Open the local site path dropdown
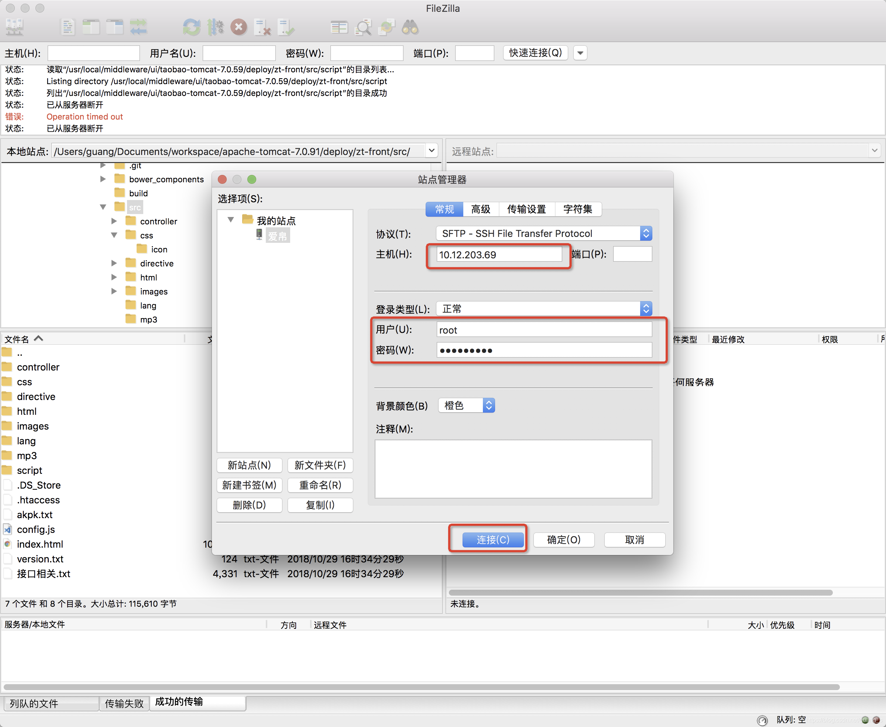Screen dimensions: 886x727 [x=432, y=151]
